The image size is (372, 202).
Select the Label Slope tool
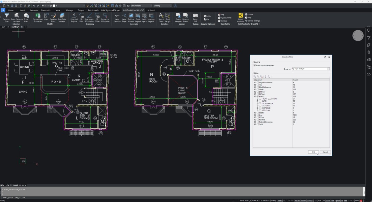coord(124,18)
